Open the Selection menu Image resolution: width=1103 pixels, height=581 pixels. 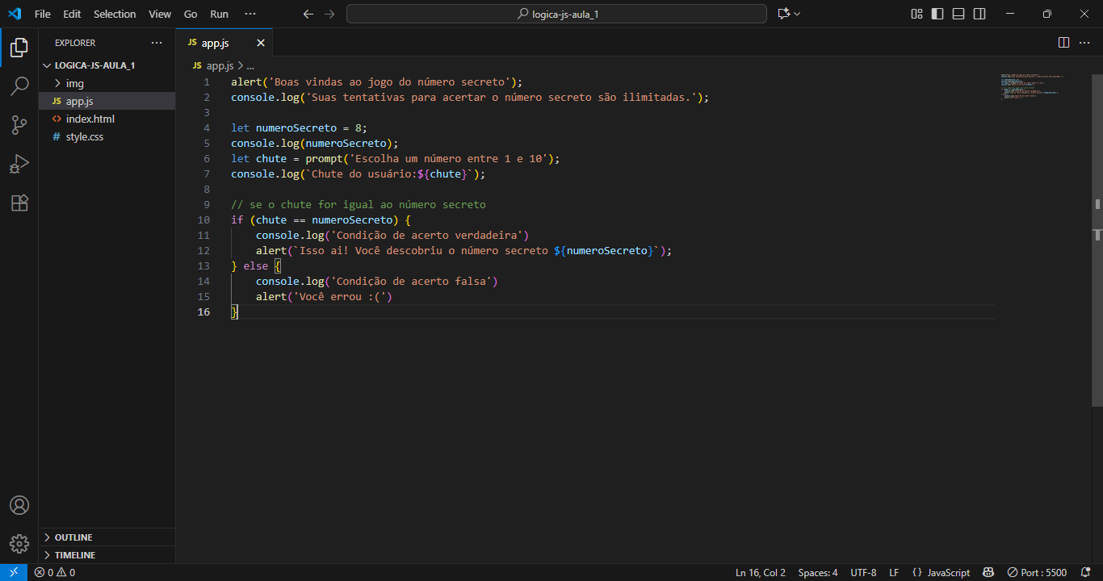[x=115, y=14]
